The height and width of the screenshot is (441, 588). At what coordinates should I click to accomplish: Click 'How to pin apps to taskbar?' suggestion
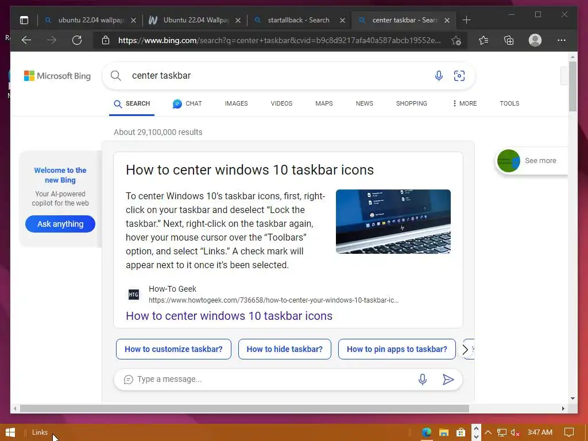[397, 349]
